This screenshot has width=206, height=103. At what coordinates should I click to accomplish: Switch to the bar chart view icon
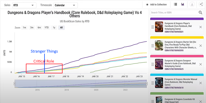click(183, 4)
